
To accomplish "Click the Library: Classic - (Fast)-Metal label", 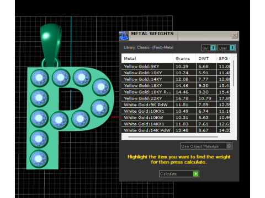I will [149, 47].
